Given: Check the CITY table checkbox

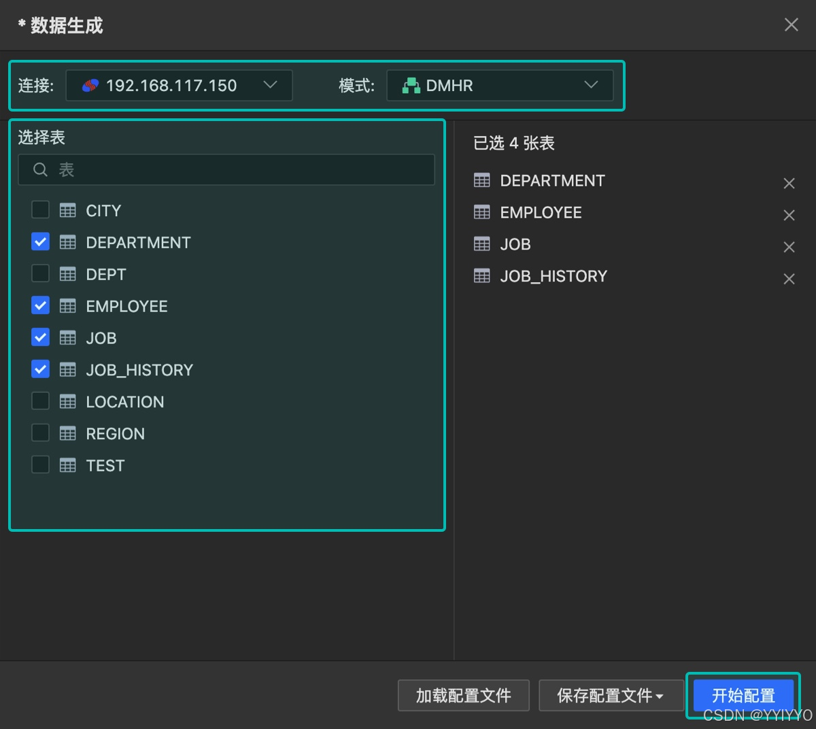Looking at the screenshot, I should point(40,209).
